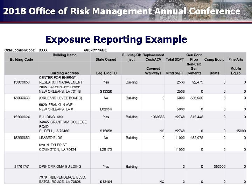
Task: Click the State Owned column header
Action: click(x=106, y=59)
